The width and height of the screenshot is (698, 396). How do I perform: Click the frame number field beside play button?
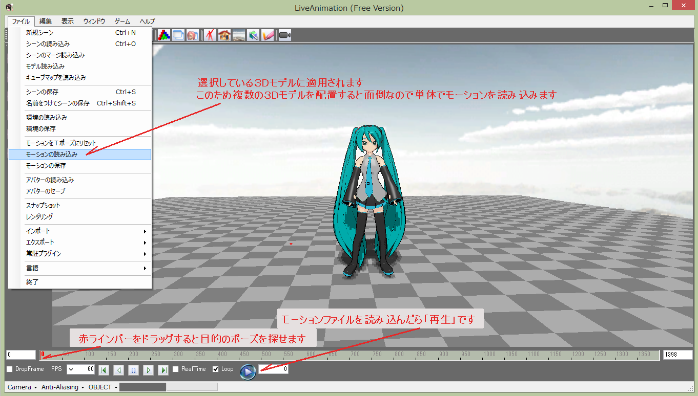[274, 369]
